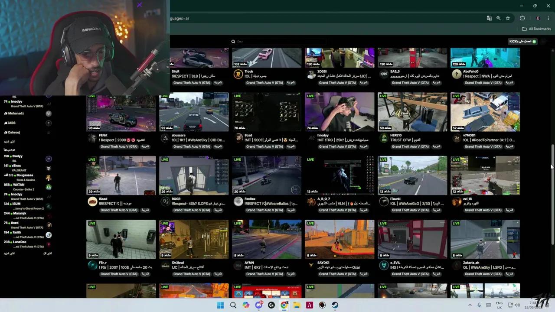
Task: Open the Chrome three-dot menu
Action: coord(548,18)
